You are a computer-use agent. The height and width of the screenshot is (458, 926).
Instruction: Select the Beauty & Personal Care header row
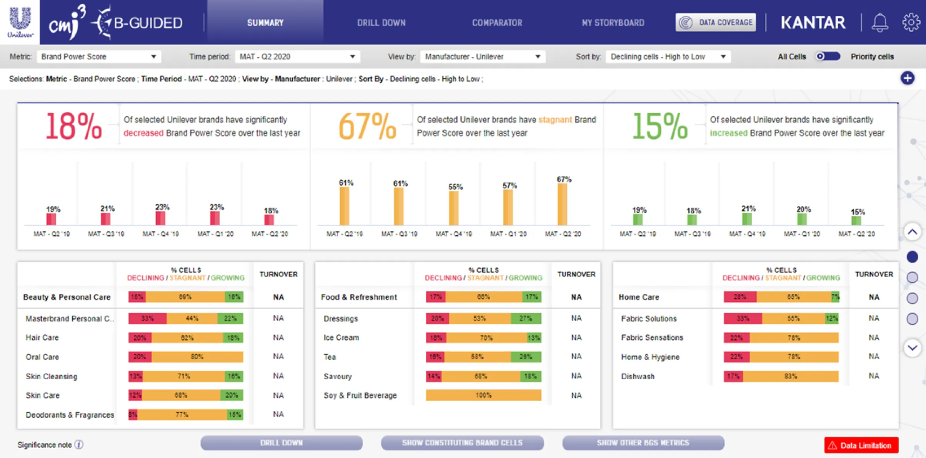(x=160, y=297)
